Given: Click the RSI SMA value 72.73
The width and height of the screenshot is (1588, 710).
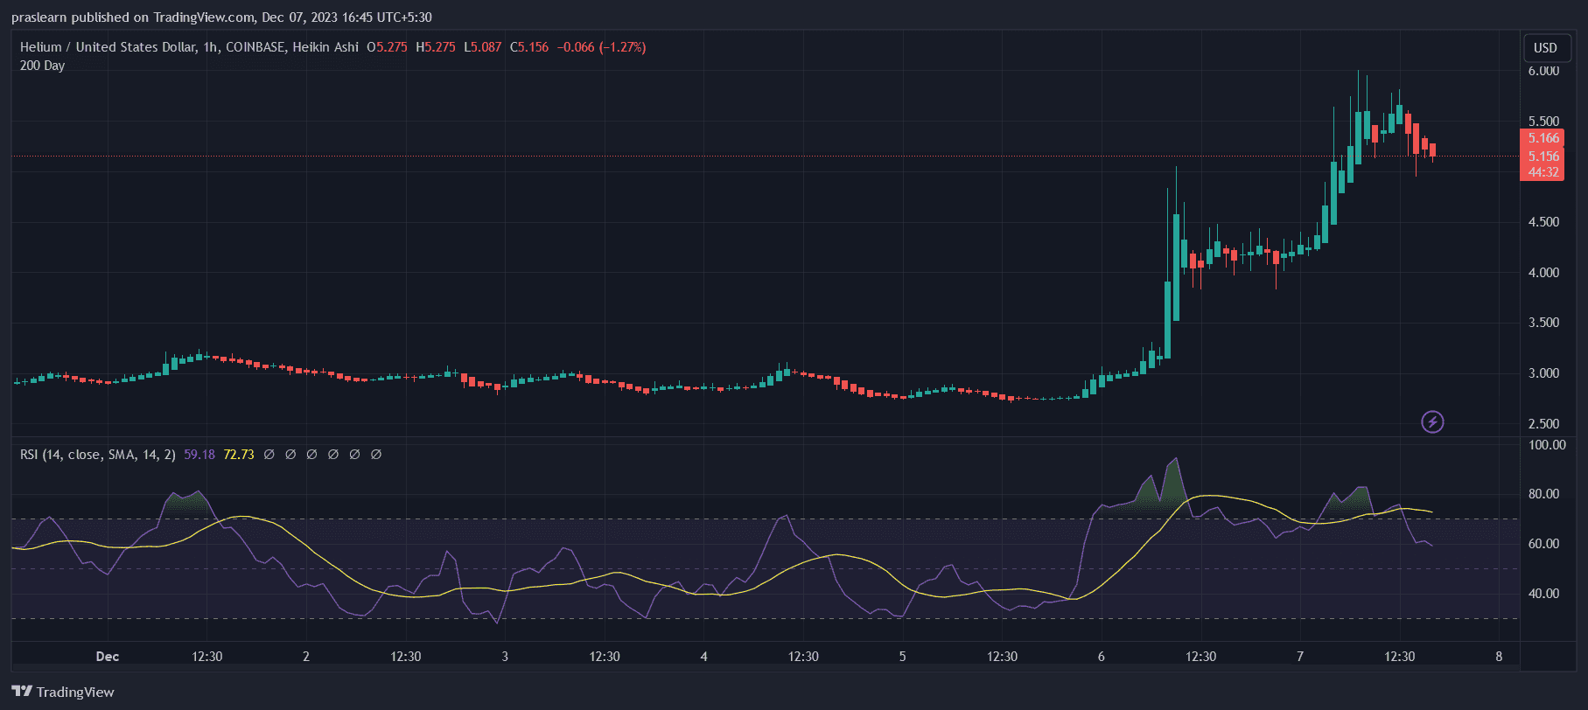Looking at the screenshot, I should [239, 455].
